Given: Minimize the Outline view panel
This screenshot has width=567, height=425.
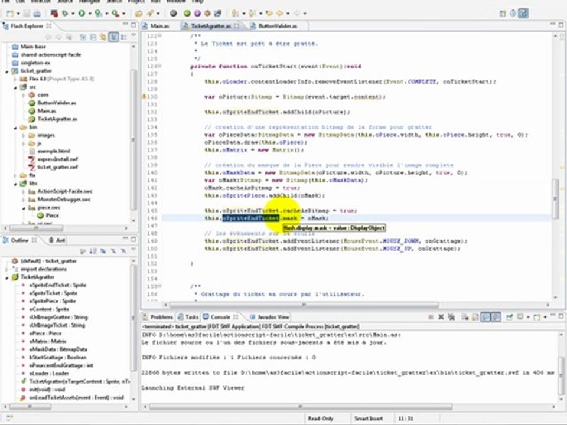Looking at the screenshot, I should click(x=125, y=239).
